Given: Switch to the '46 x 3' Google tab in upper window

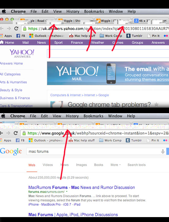Looking at the screenshot, I should 151,21.
